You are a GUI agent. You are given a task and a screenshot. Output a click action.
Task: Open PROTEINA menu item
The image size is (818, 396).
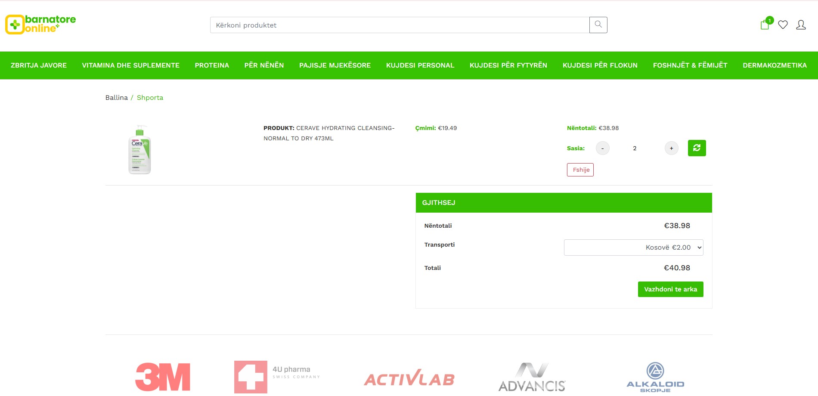point(212,65)
